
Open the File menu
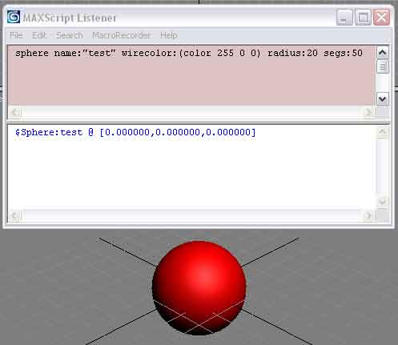[16, 35]
